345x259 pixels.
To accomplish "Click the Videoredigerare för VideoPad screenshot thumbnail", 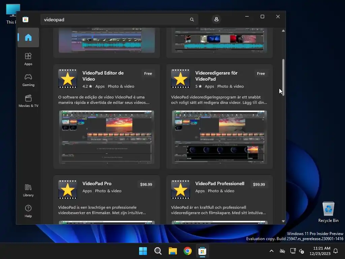I will [220, 137].
